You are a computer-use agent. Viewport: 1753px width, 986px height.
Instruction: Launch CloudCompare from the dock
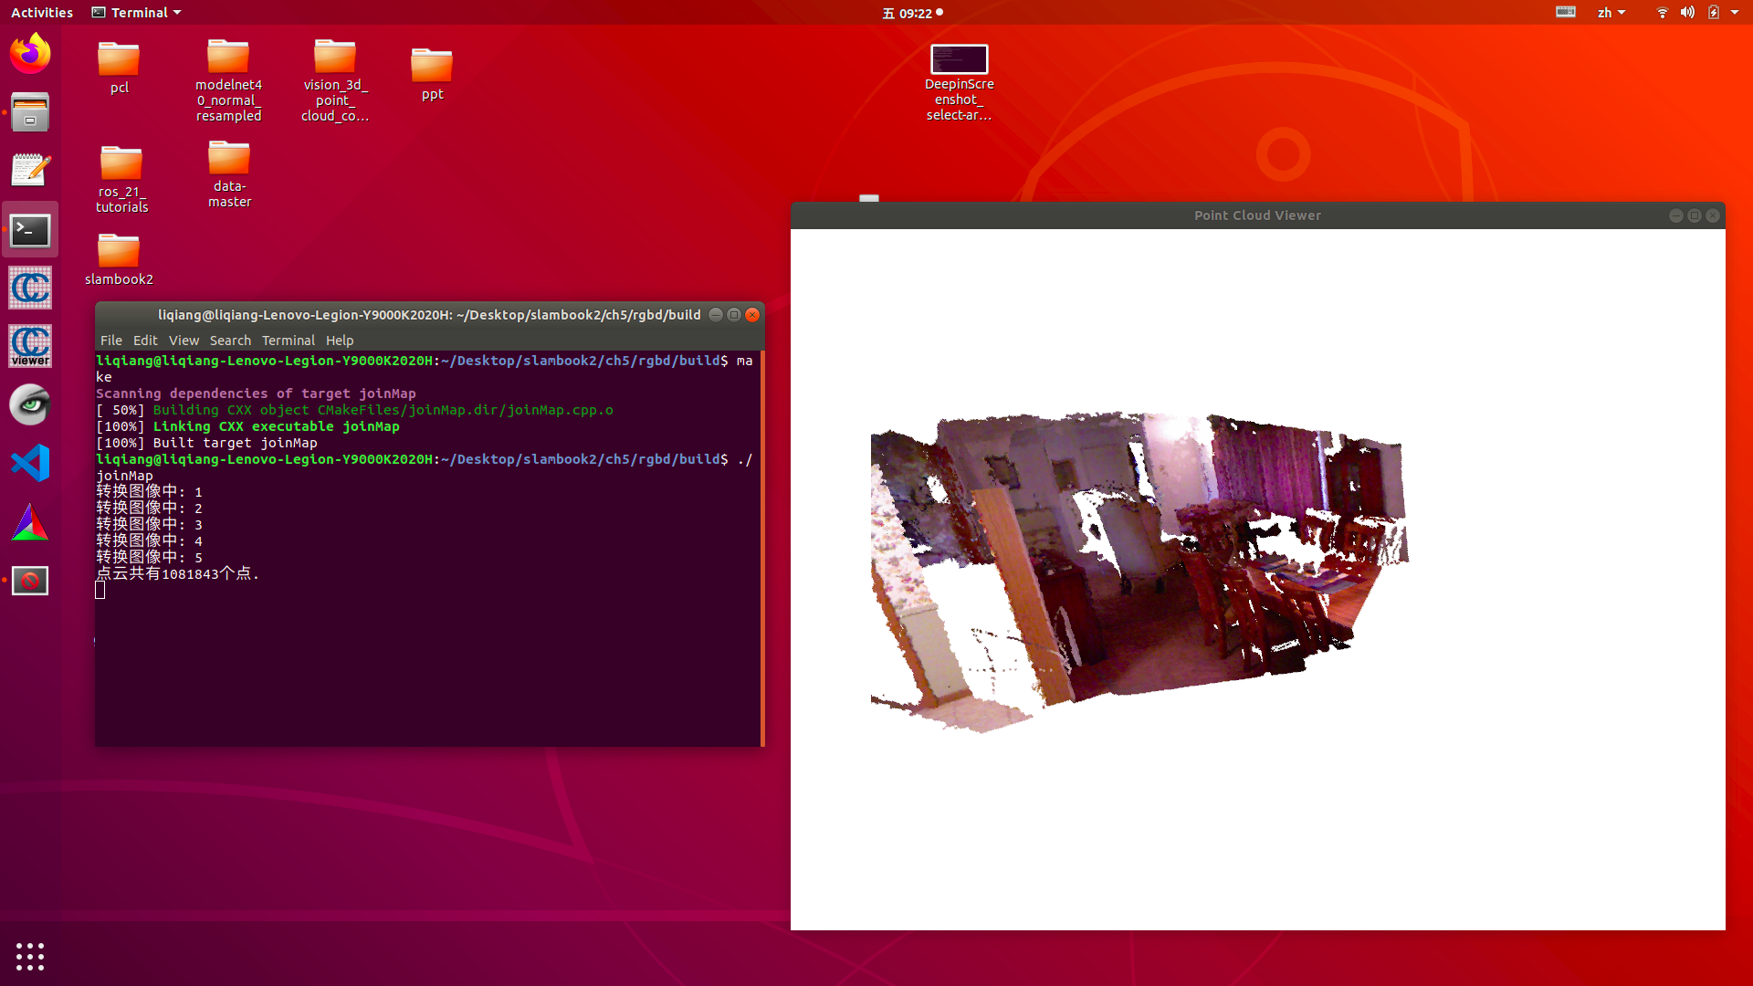[x=30, y=288]
